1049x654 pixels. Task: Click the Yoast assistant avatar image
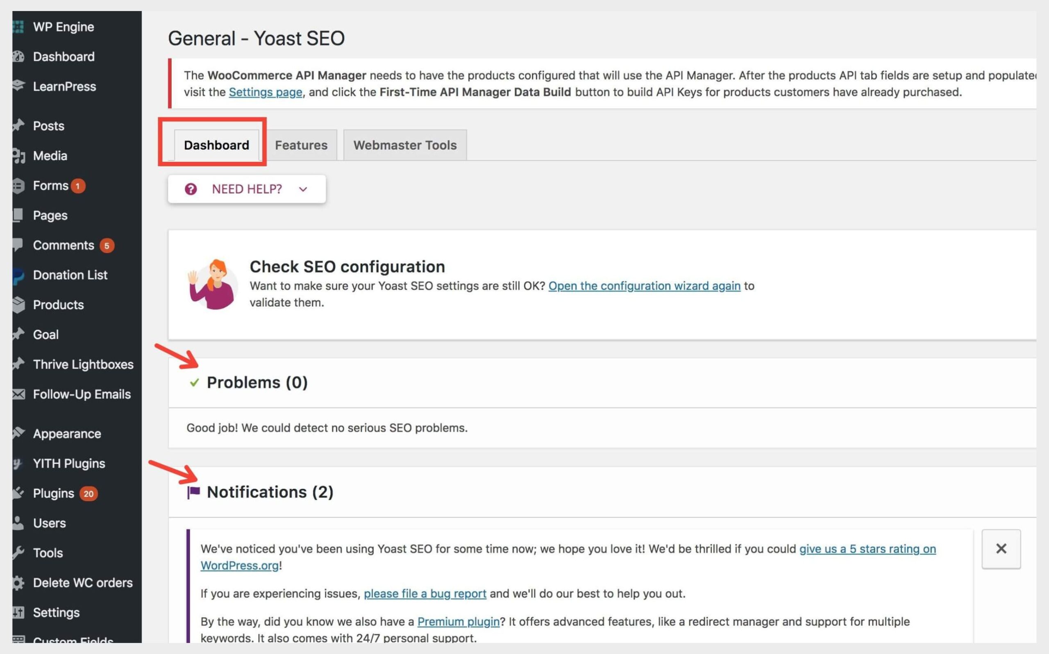tap(212, 284)
